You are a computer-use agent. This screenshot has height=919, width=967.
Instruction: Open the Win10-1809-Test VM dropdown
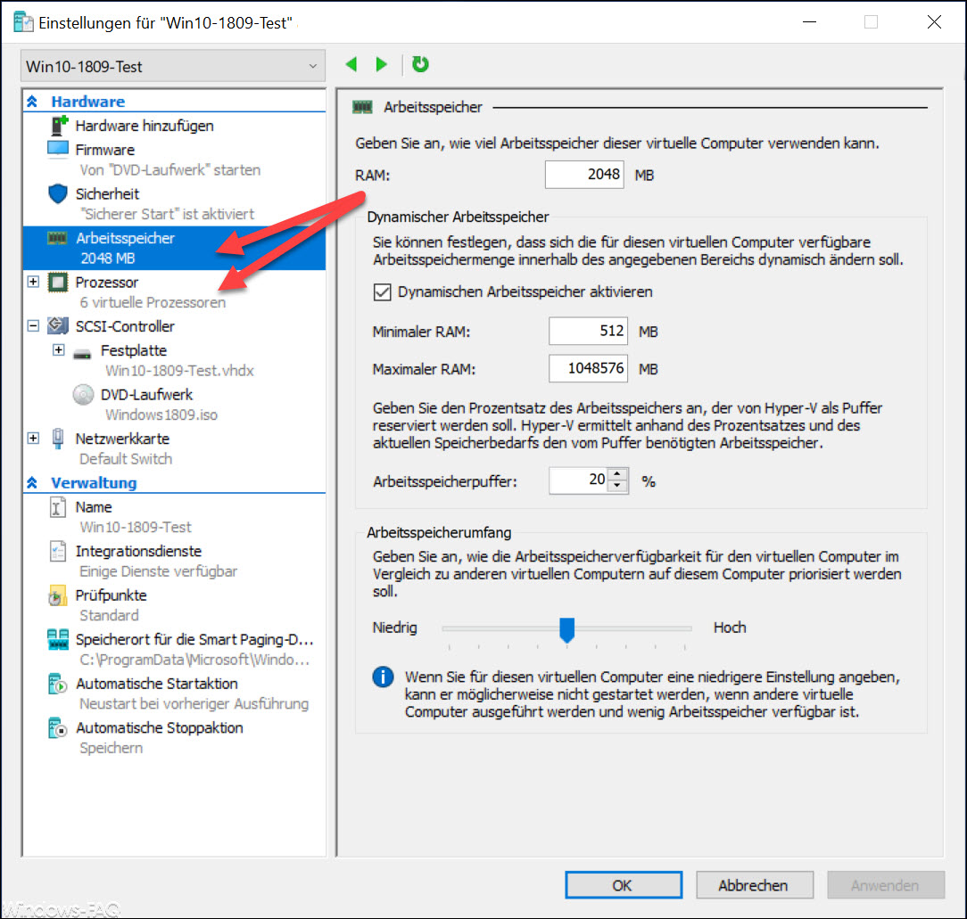[173, 66]
